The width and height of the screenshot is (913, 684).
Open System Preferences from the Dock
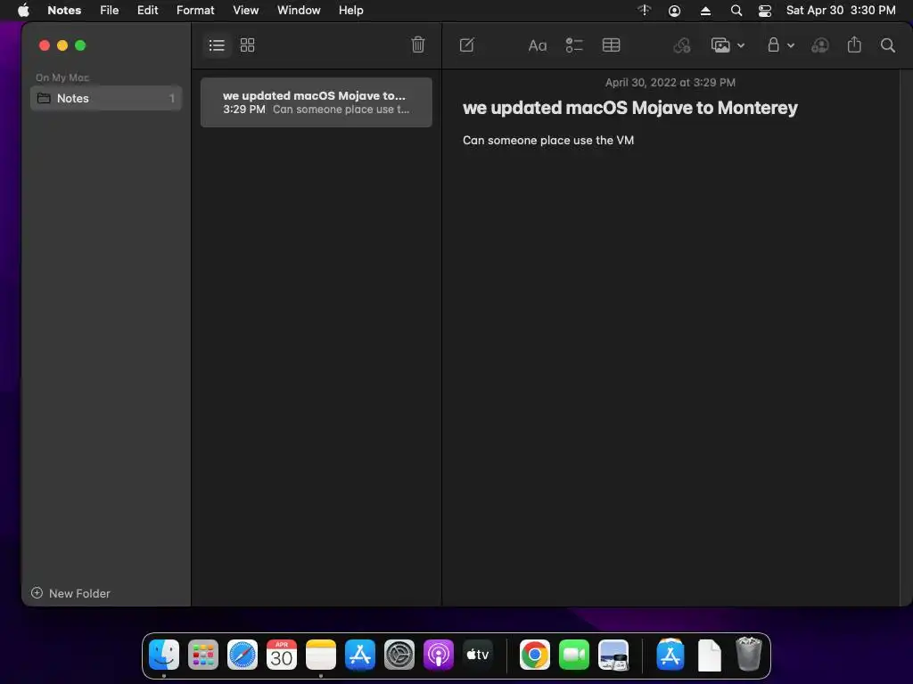coord(399,655)
